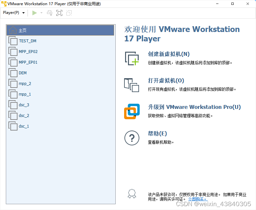Click the VM icon beside dsc_3

(x=13, y=105)
